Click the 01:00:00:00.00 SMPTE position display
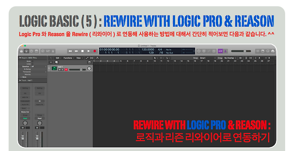 pyautogui.click(x=109, y=49)
